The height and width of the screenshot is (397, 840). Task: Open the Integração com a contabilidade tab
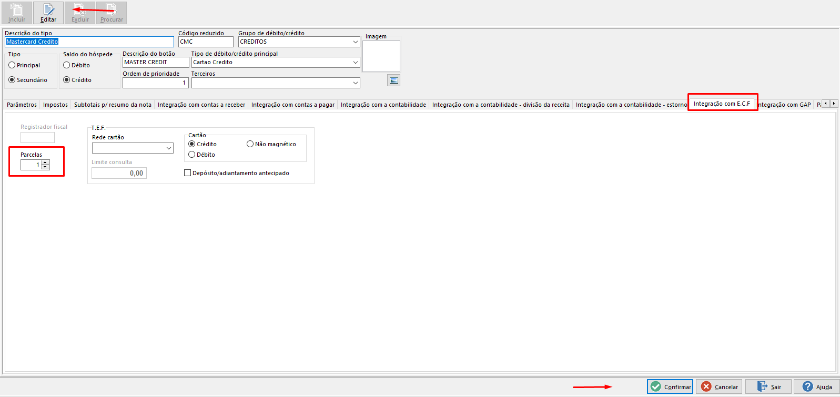383,105
